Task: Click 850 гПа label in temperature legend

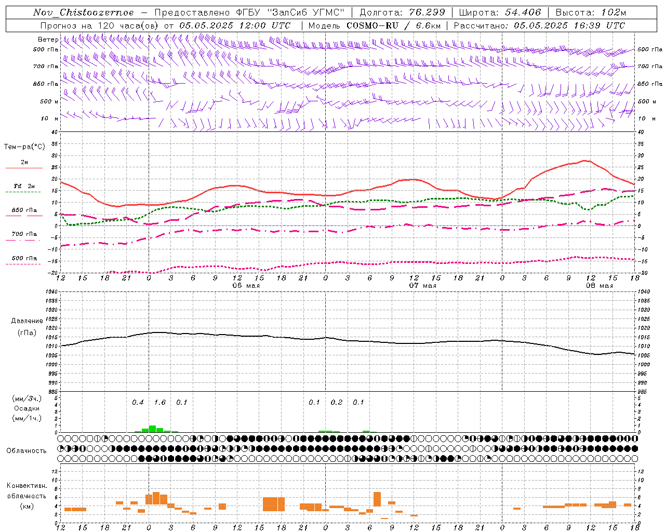Action: coord(24,210)
